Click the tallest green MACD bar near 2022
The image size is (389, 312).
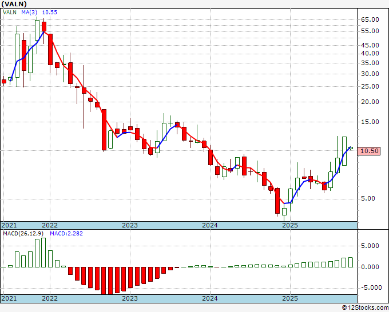click(43, 253)
